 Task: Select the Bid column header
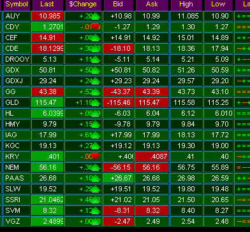[x=118, y=4]
